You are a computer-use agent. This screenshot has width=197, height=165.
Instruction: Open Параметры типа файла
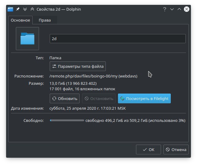[x=78, y=66]
